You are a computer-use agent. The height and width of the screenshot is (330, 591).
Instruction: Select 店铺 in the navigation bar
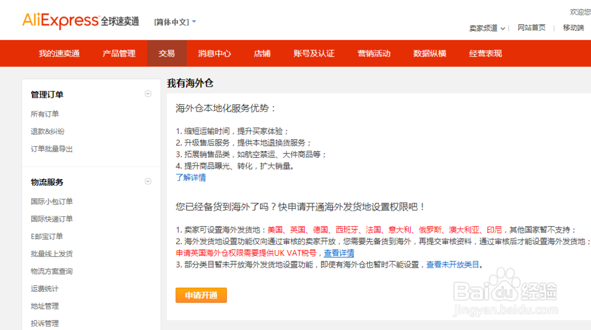(x=262, y=54)
